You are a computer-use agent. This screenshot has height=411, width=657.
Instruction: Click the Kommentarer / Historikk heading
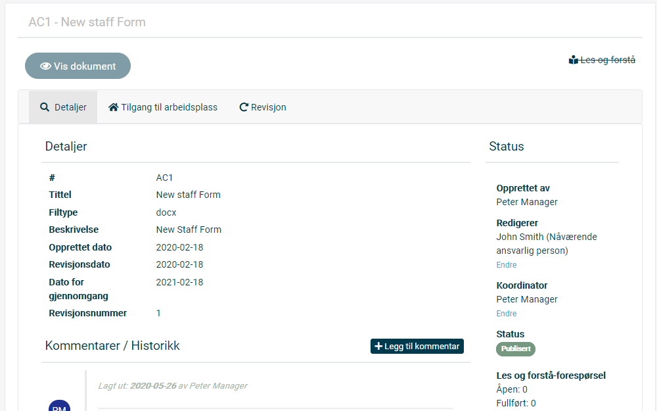coord(112,346)
